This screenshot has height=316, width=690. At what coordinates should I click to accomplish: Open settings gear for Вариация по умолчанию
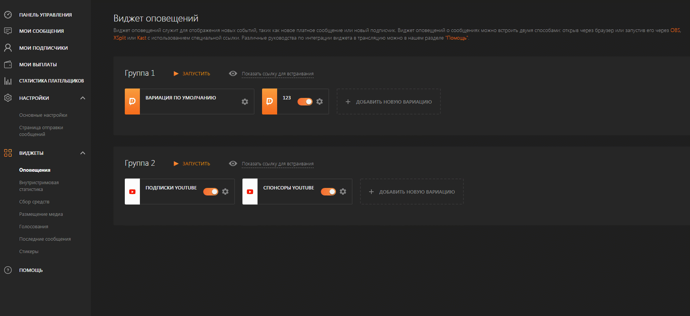point(245,102)
